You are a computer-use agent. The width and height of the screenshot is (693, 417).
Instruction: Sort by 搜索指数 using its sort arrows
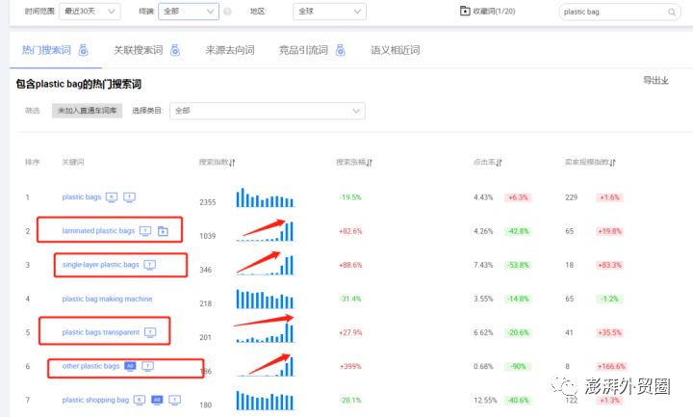pos(233,163)
